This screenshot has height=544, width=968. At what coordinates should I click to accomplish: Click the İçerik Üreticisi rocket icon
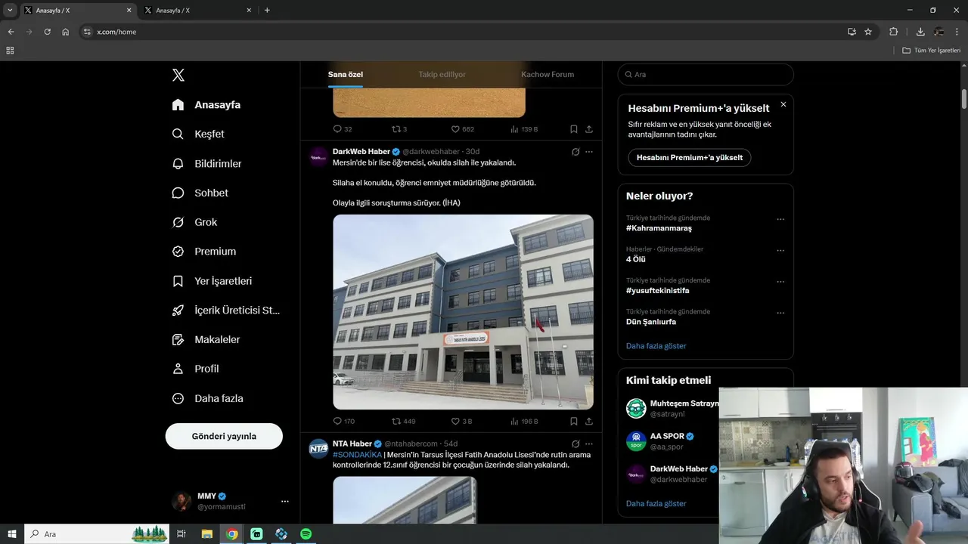pos(178,311)
